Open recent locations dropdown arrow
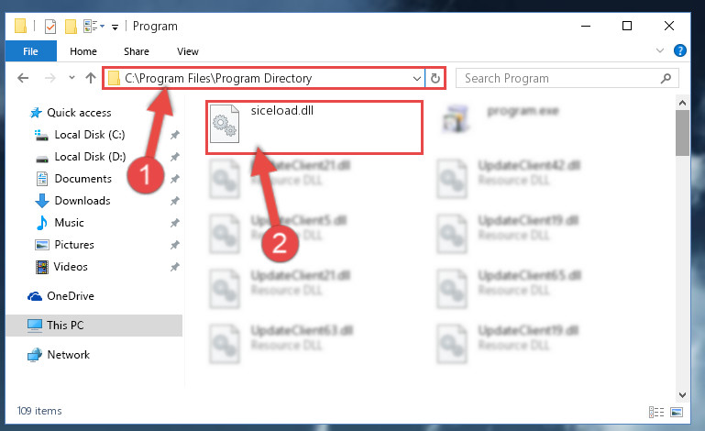705x431 pixels. [72, 78]
